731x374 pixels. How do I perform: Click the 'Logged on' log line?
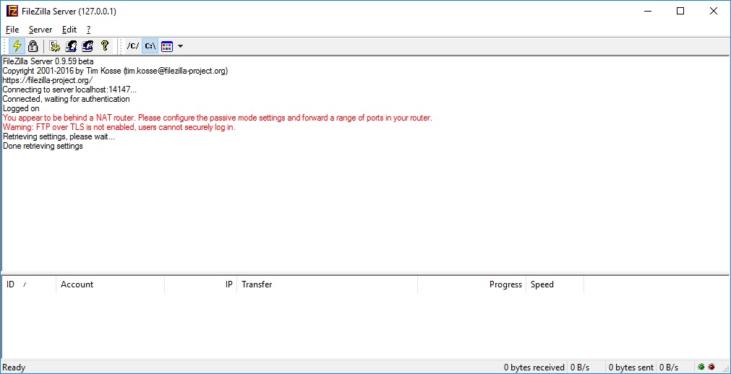pyautogui.click(x=21, y=108)
